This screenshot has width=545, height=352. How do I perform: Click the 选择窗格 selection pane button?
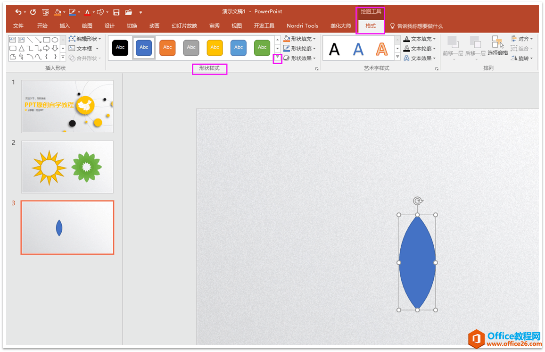[x=498, y=46]
